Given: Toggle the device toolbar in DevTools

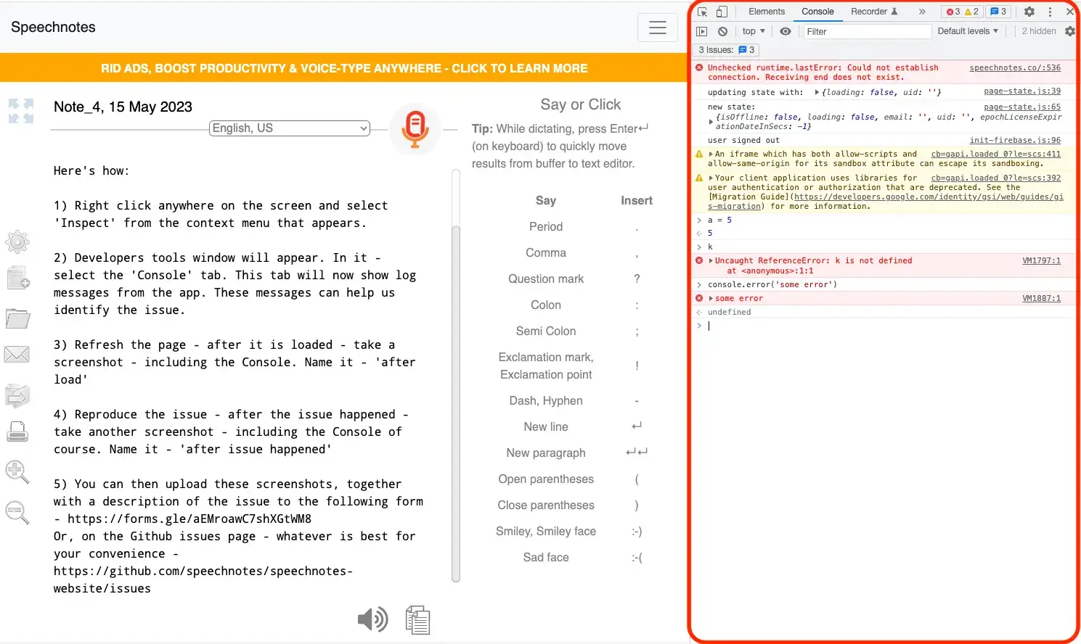Looking at the screenshot, I should point(722,12).
